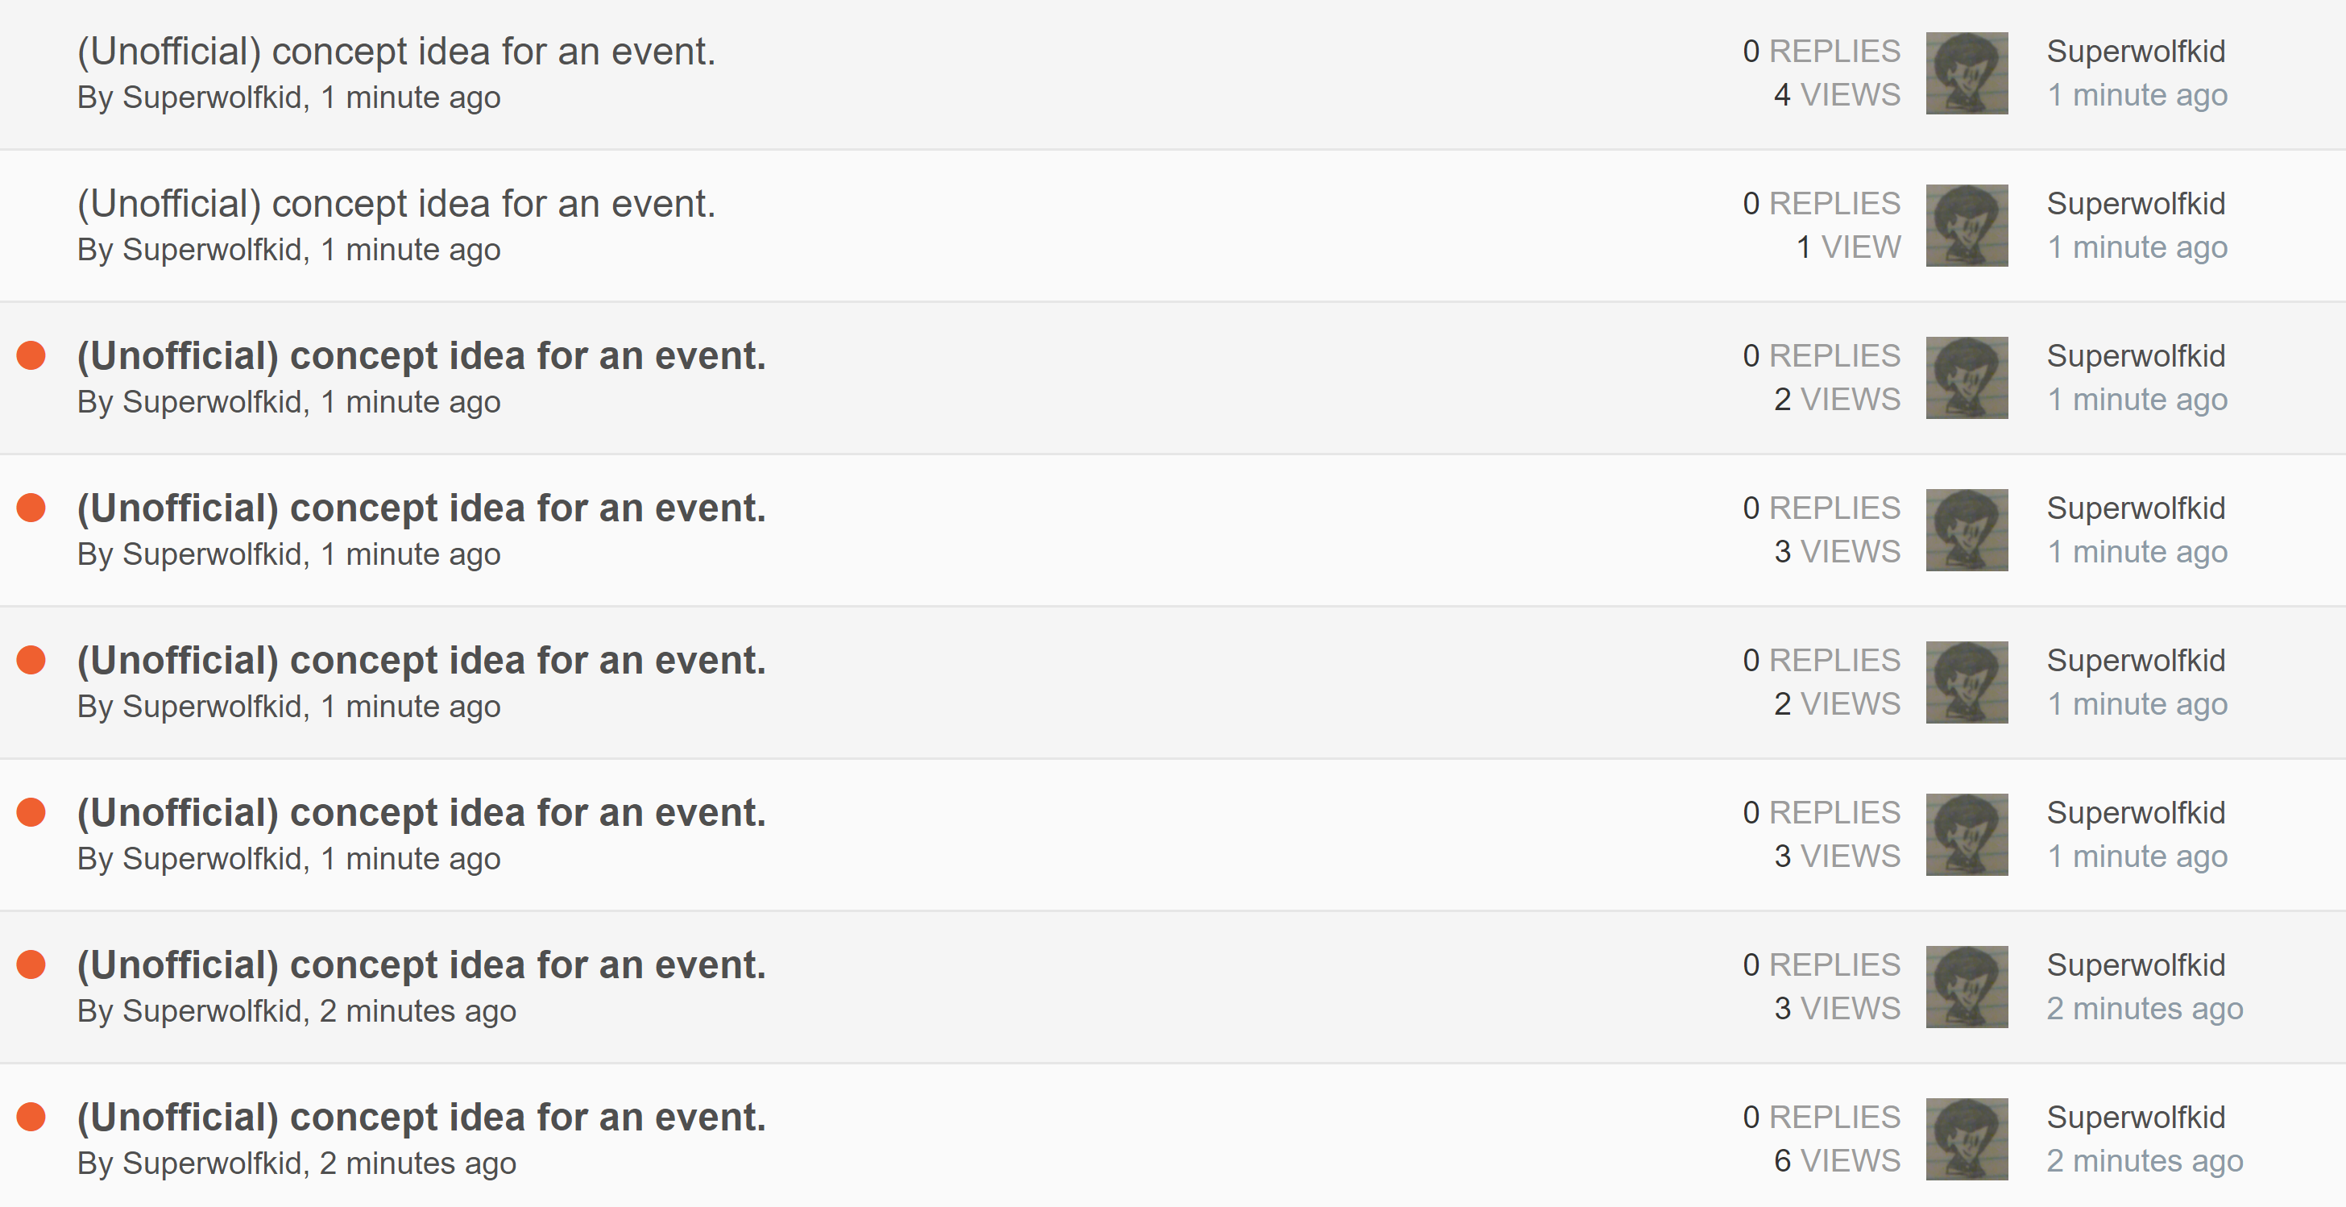
Task: Click the unread dot on the second unread topic
Action: click(x=31, y=508)
